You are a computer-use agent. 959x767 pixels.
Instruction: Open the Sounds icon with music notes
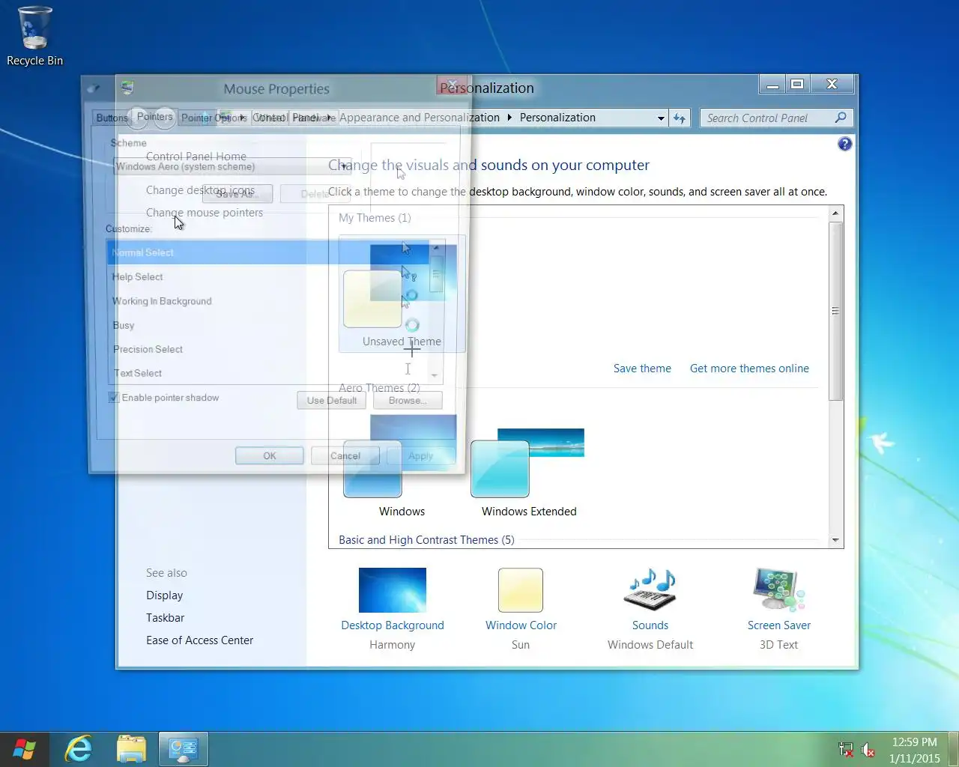(650, 589)
